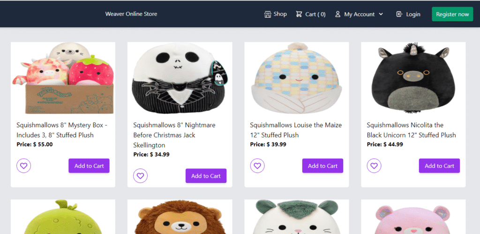The width and height of the screenshot is (480, 234).
Task: Open Cart (0) in navigation
Action: coord(311,14)
